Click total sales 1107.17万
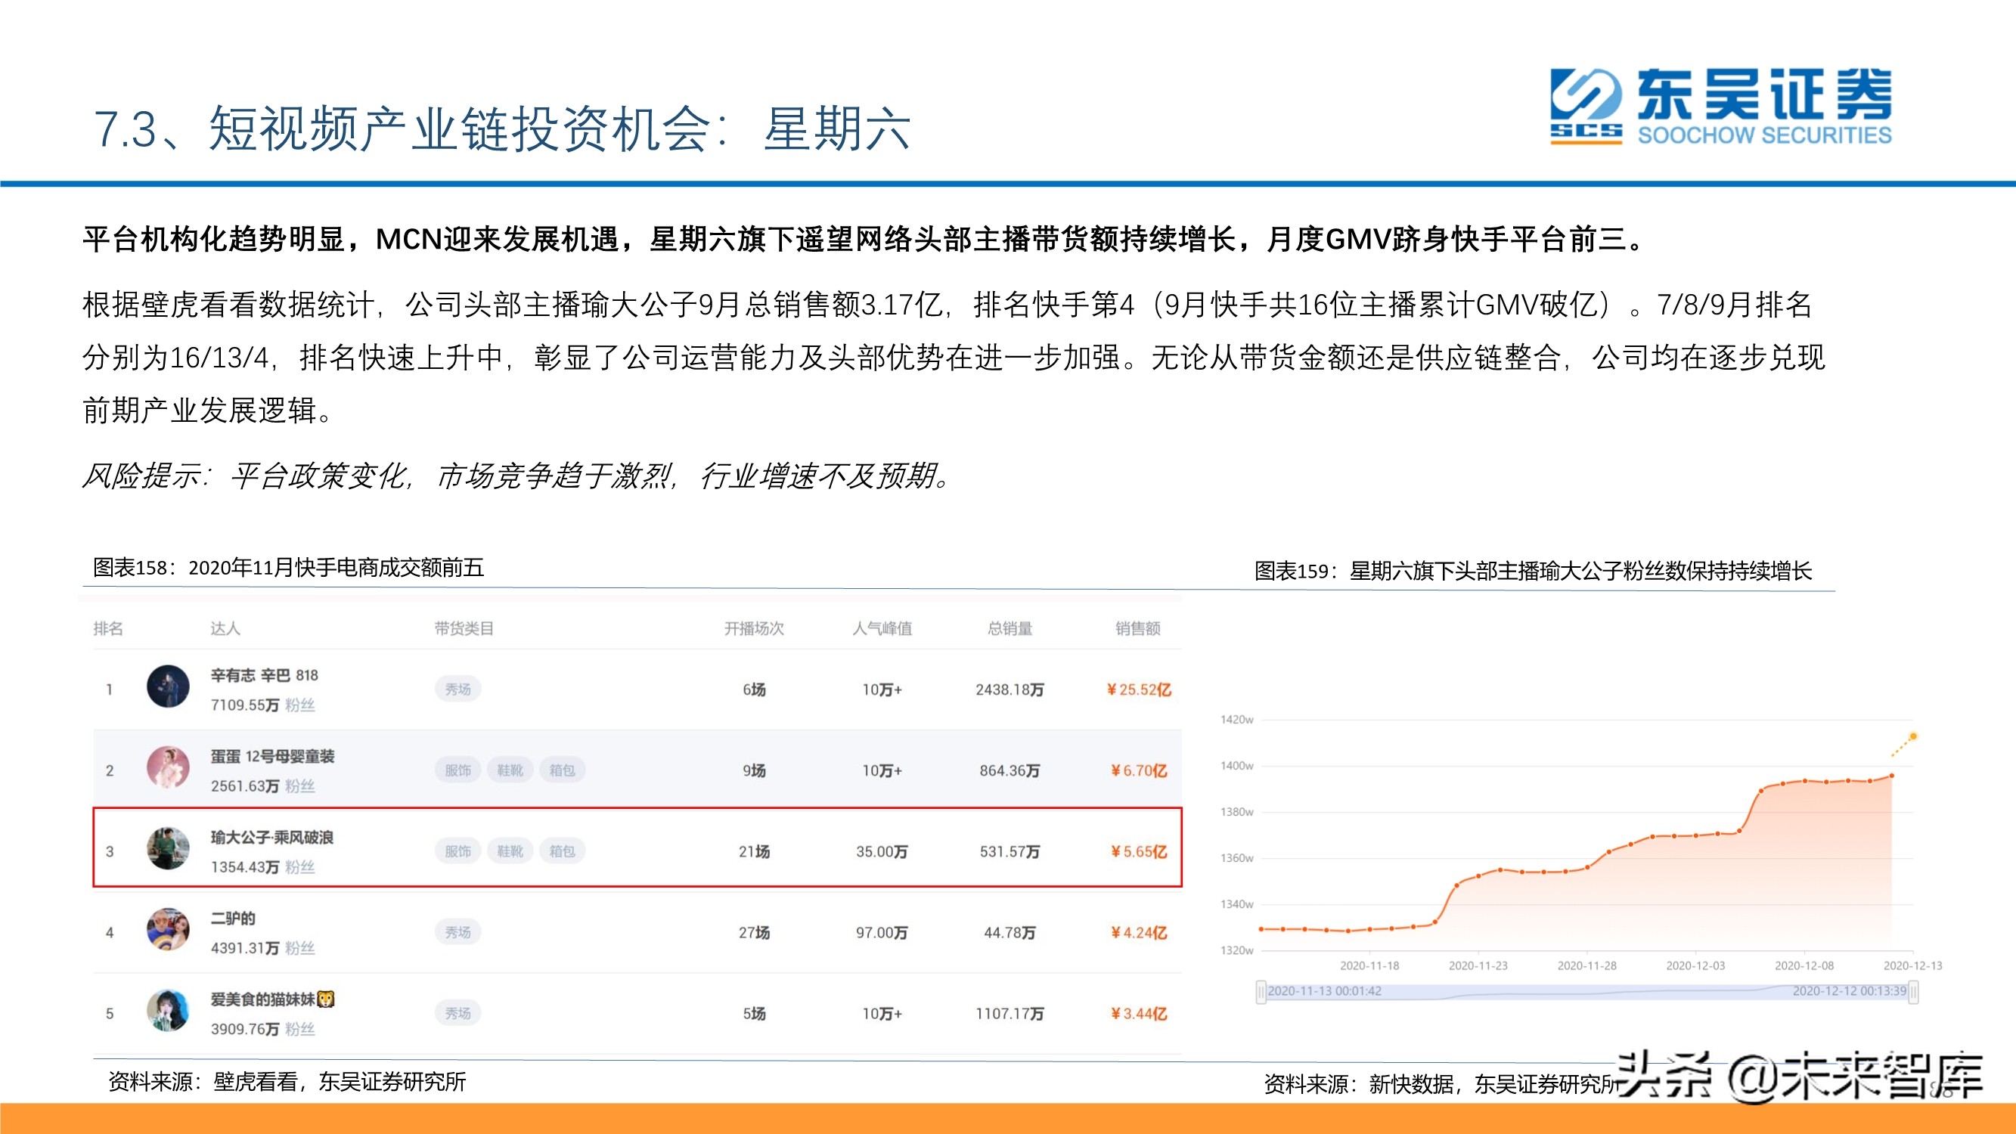The width and height of the screenshot is (2016, 1134). pyautogui.click(x=1010, y=1014)
